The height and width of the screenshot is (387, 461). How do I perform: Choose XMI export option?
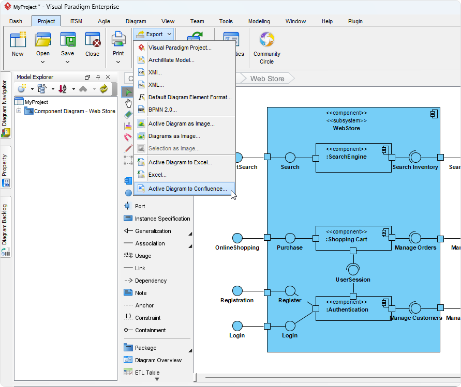coord(184,72)
